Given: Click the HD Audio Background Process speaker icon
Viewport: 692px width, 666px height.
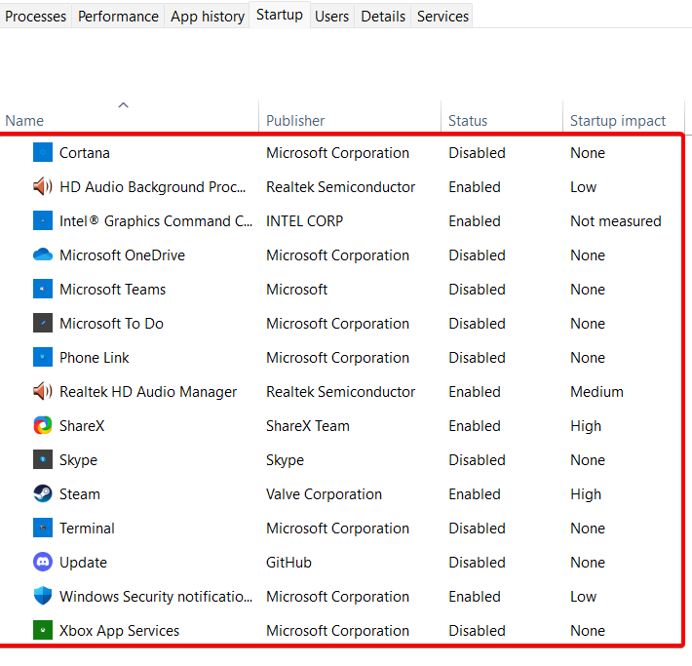Looking at the screenshot, I should point(43,187).
